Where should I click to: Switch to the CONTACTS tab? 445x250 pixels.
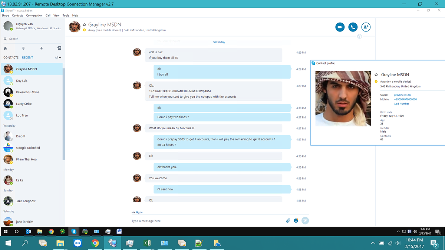point(11,57)
